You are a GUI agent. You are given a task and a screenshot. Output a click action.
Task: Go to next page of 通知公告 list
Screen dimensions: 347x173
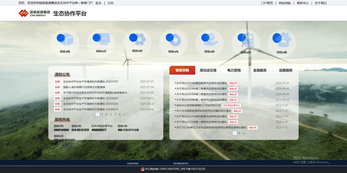pos(124,115)
